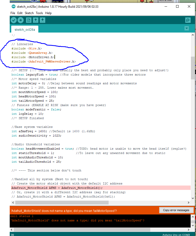The height and width of the screenshot is (236, 196).
Task: Click the commented Adafruit_MotorShield(0x61) line
Action: 63,197
